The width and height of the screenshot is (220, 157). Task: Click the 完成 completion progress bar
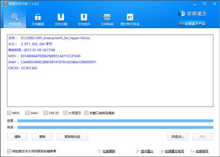click(x=115, y=127)
